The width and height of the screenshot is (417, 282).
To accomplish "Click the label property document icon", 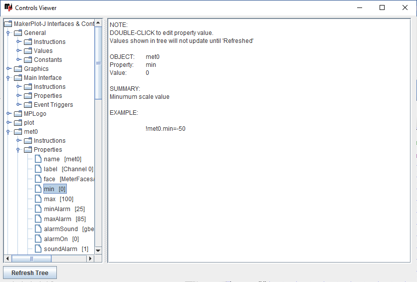I will pyautogui.click(x=38, y=169).
